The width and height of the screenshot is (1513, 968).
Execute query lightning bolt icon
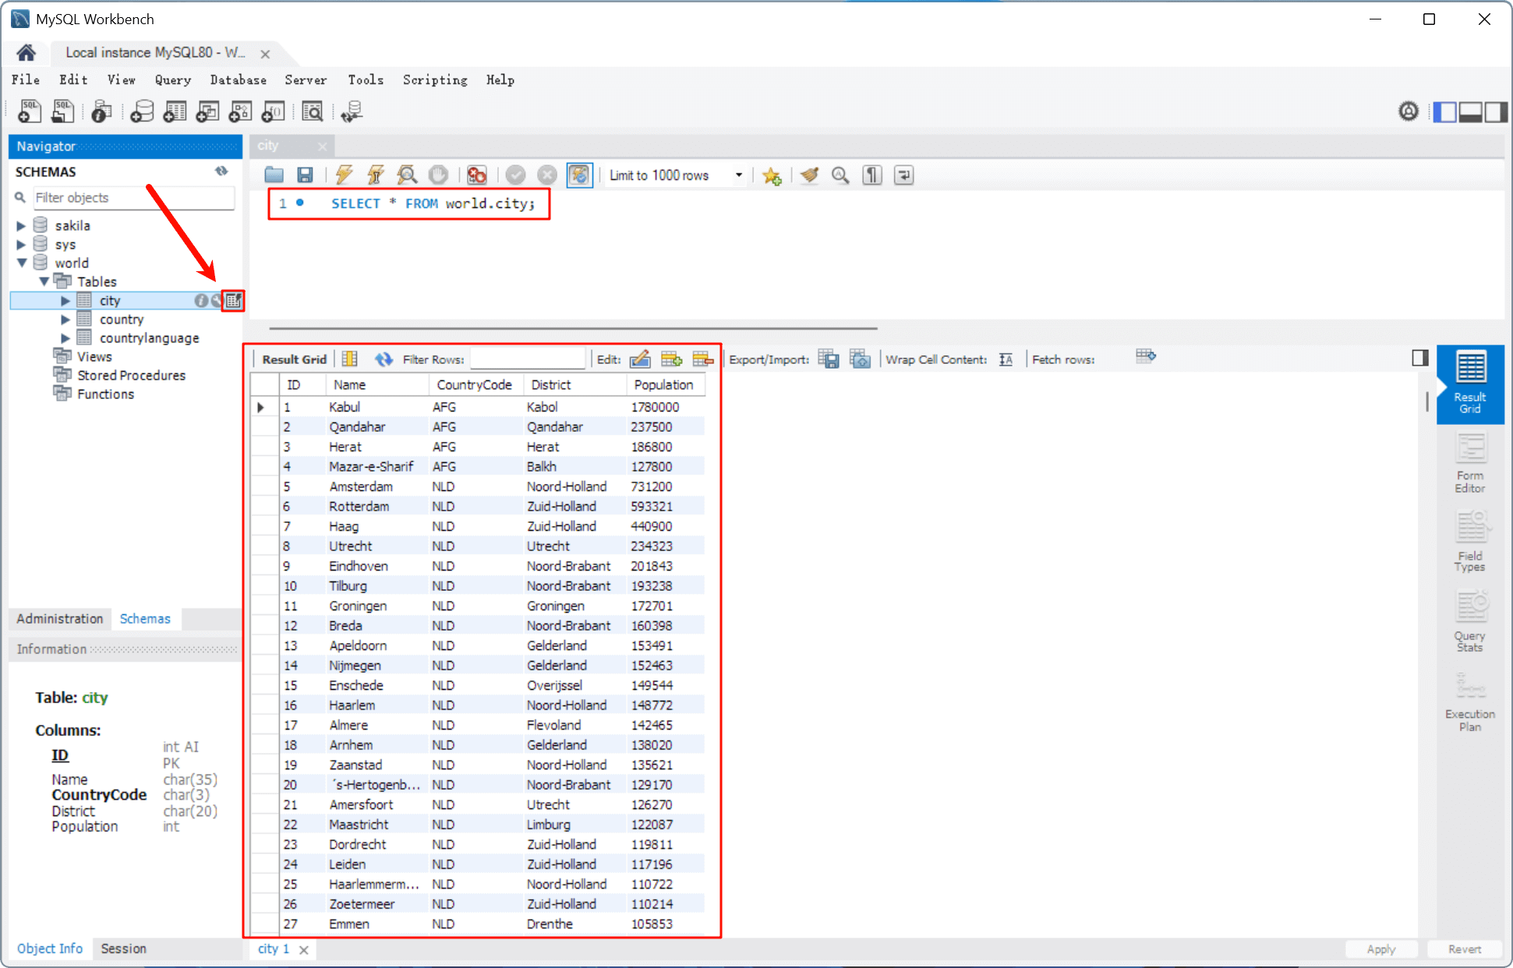pyautogui.click(x=344, y=175)
